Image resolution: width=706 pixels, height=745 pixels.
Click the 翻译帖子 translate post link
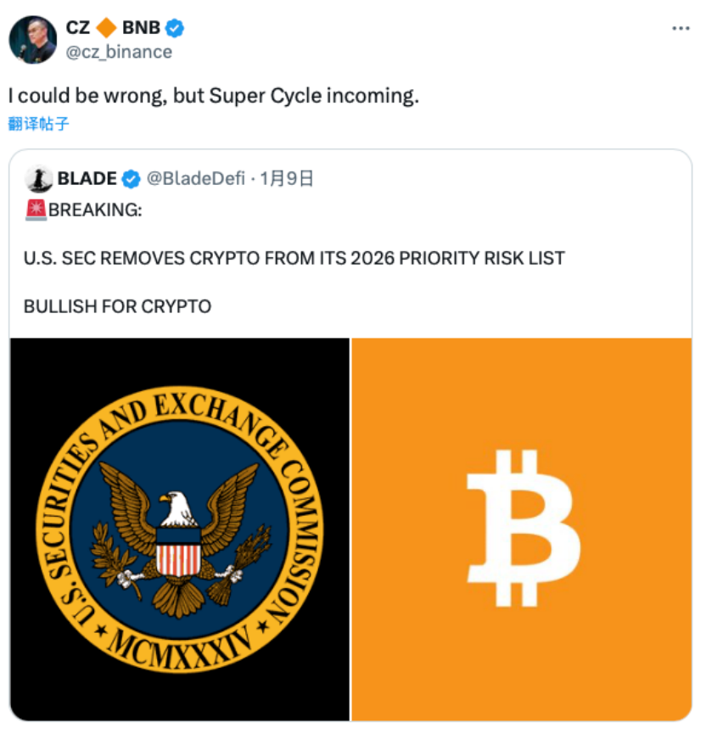39,124
